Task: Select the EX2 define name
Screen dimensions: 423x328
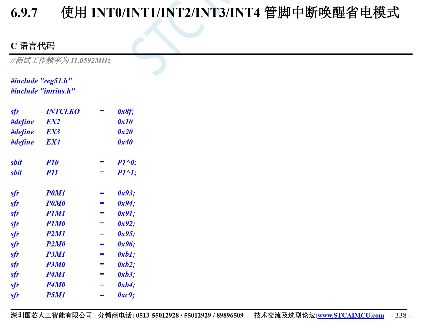Action: click(53, 122)
